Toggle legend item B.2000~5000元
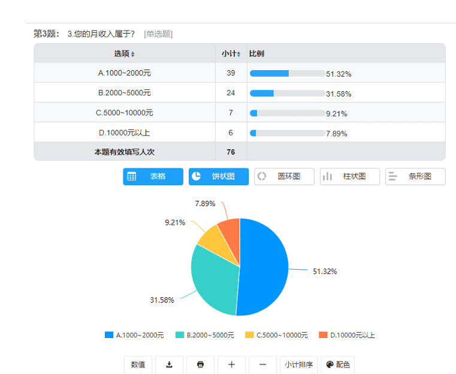 204,335
